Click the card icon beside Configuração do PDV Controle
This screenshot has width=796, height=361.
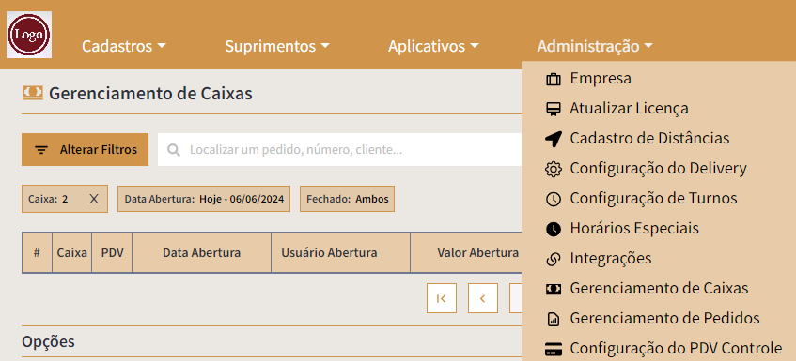tap(553, 349)
